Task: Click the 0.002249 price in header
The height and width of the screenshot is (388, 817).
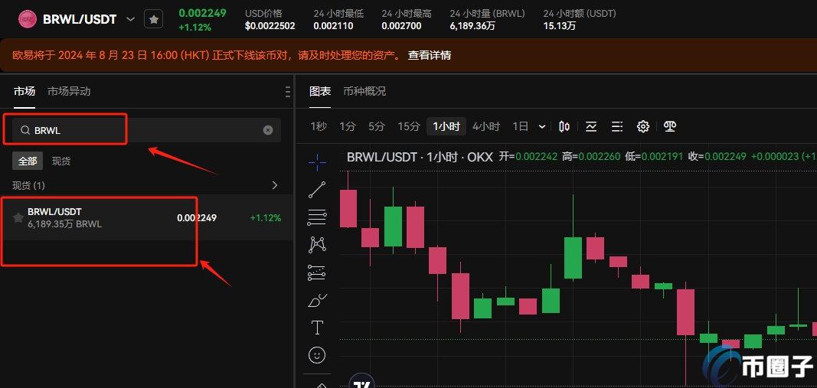Action: [202, 13]
